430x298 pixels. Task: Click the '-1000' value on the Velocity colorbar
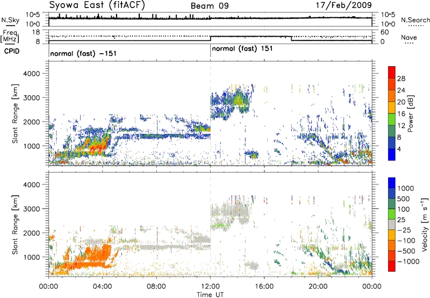[408, 261]
